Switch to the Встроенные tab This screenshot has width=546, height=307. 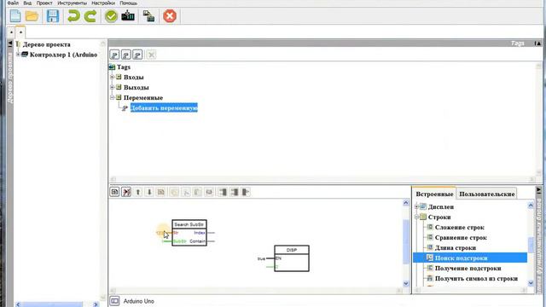pyautogui.click(x=434, y=194)
